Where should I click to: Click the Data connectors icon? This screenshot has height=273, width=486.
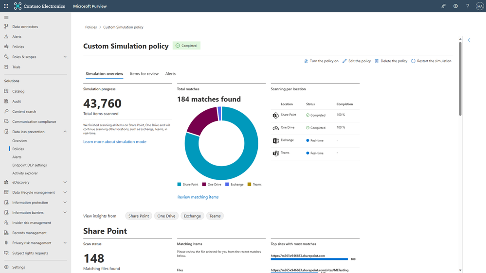coord(6,26)
